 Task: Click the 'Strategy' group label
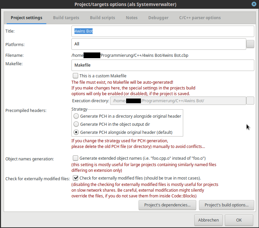[x=79, y=109]
